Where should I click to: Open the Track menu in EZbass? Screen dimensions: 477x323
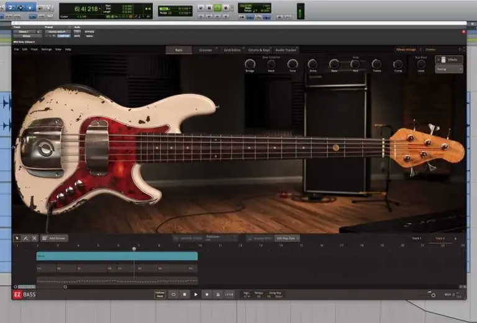coord(34,49)
